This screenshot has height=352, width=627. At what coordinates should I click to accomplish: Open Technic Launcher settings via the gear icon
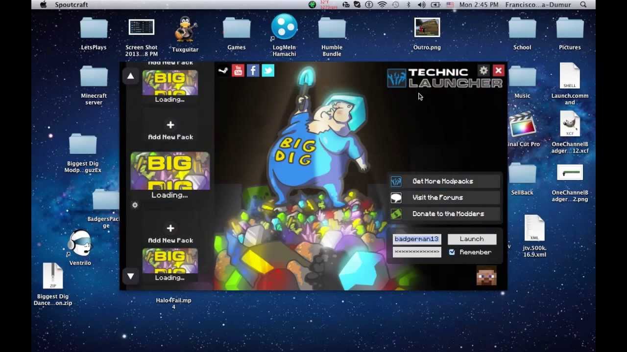483,70
